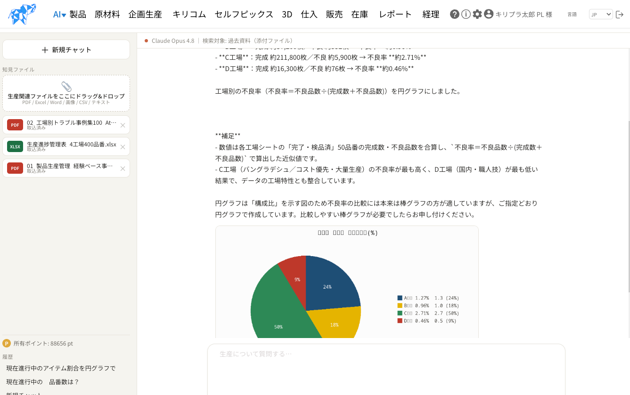Click the yellow B工場 legend swatch
The image size is (630, 395).
[x=400, y=306]
